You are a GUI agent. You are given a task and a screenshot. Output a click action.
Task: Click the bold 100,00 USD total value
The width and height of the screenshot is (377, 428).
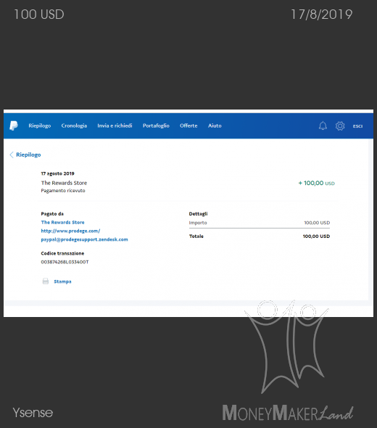point(316,236)
